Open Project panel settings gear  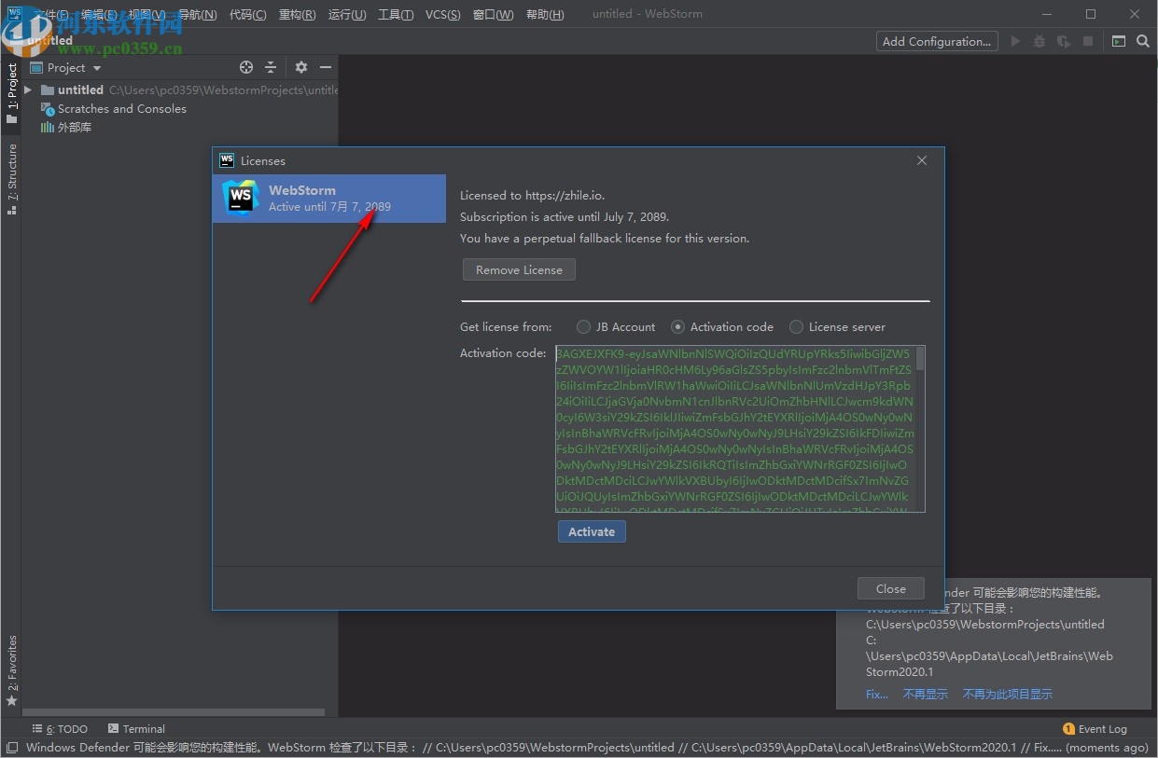coord(300,67)
